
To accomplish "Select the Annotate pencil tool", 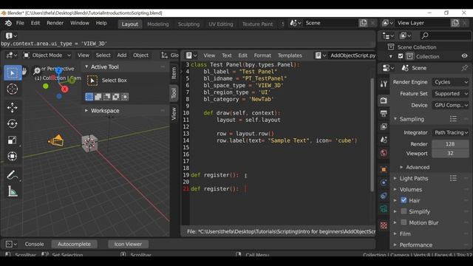I will click(13, 175).
